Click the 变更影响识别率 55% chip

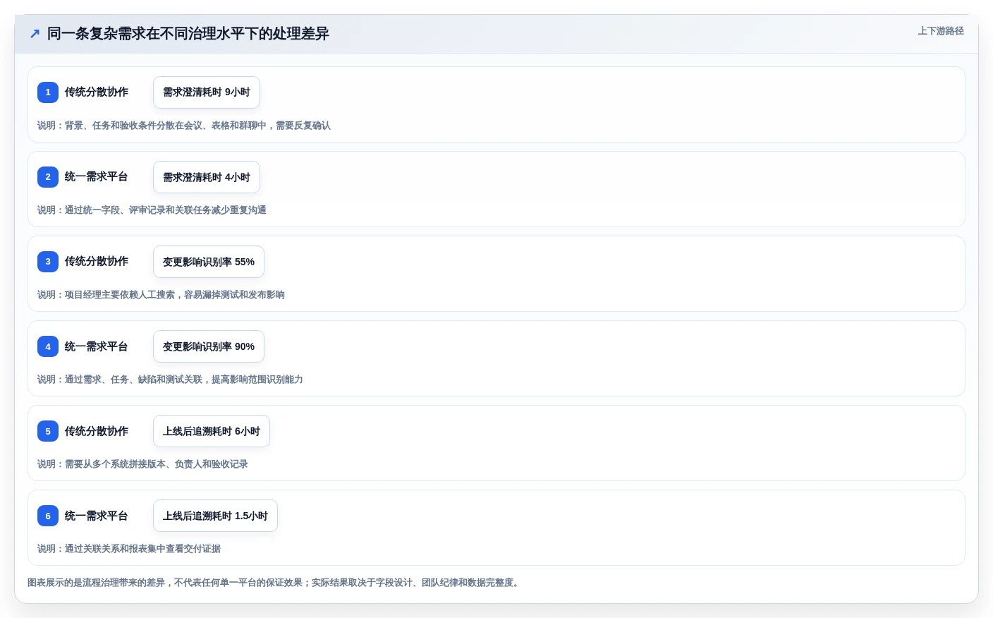[x=209, y=262]
